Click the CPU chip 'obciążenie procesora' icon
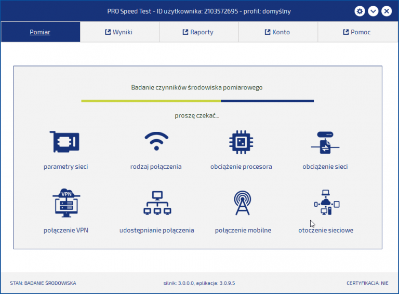Image resolution: width=399 pixels, height=294 pixels. (241, 142)
